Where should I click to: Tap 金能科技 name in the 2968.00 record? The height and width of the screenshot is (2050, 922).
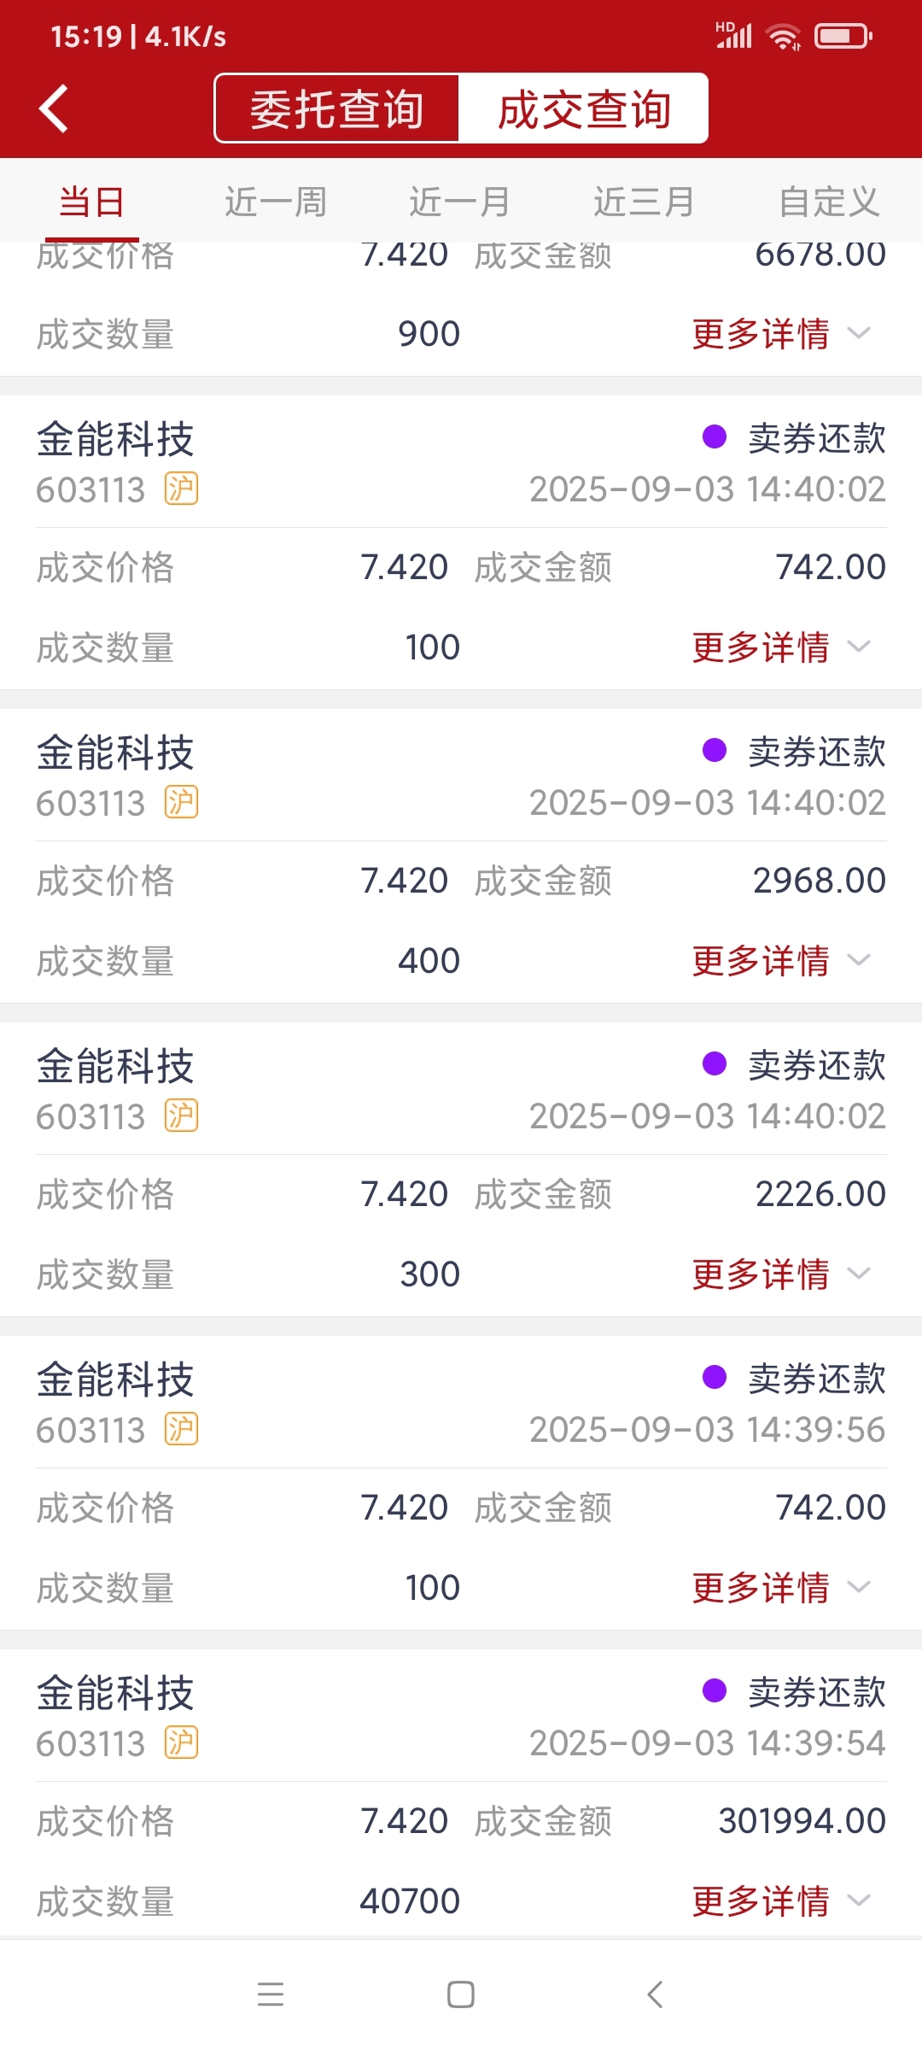115,753
